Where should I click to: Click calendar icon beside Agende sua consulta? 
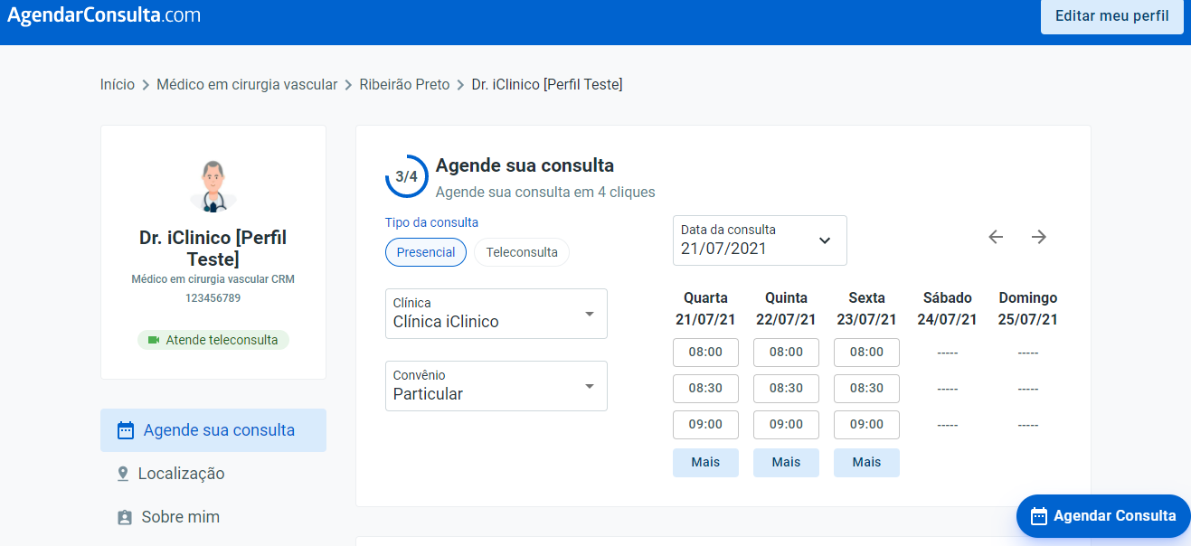[126, 430]
